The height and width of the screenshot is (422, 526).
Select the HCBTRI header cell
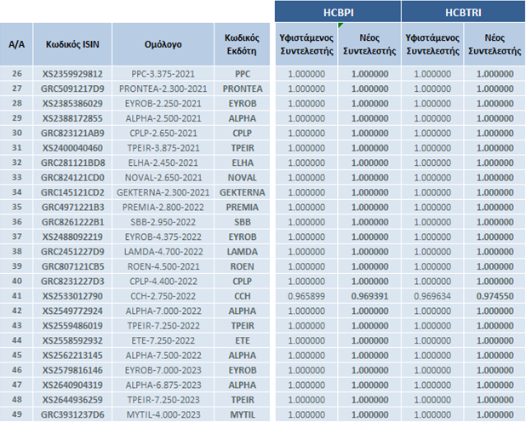tap(463, 12)
